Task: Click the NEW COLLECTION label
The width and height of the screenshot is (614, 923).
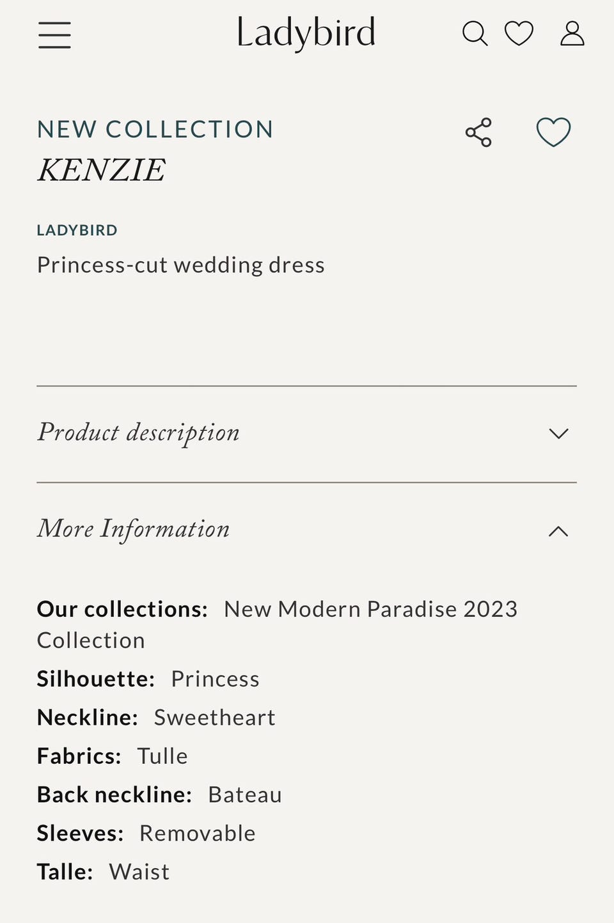Action: [x=155, y=129]
